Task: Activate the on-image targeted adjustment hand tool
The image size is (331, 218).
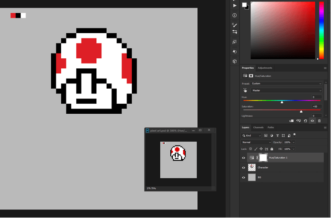Action: point(245,91)
